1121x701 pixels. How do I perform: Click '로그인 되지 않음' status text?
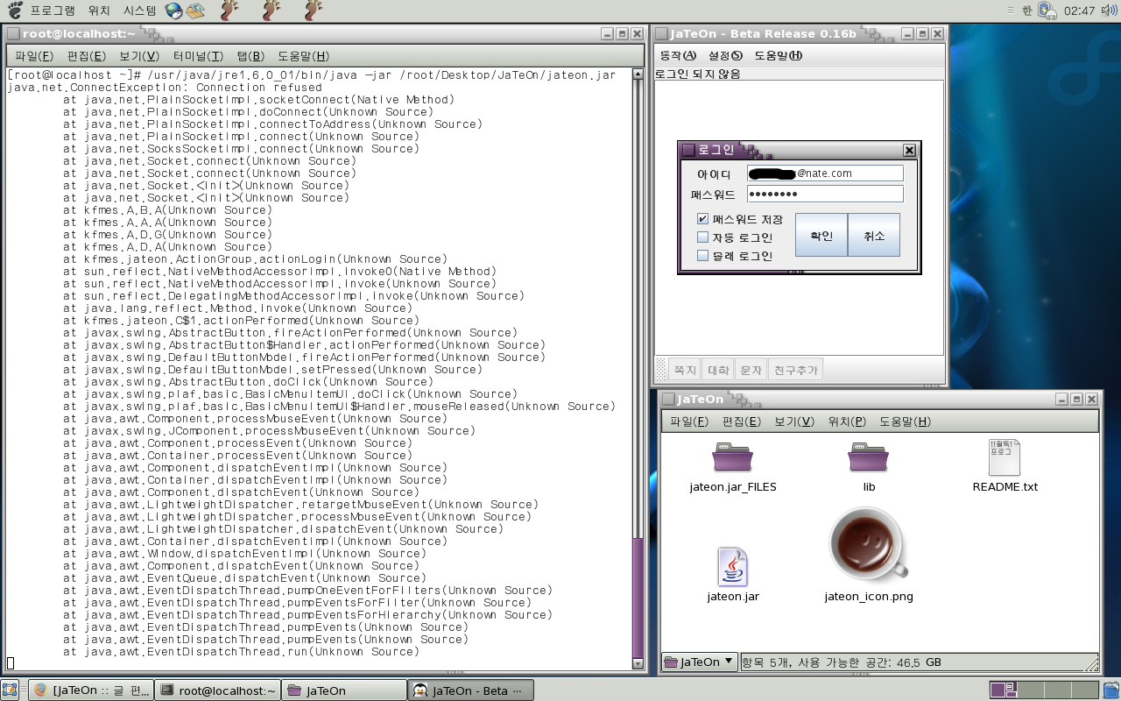click(698, 74)
